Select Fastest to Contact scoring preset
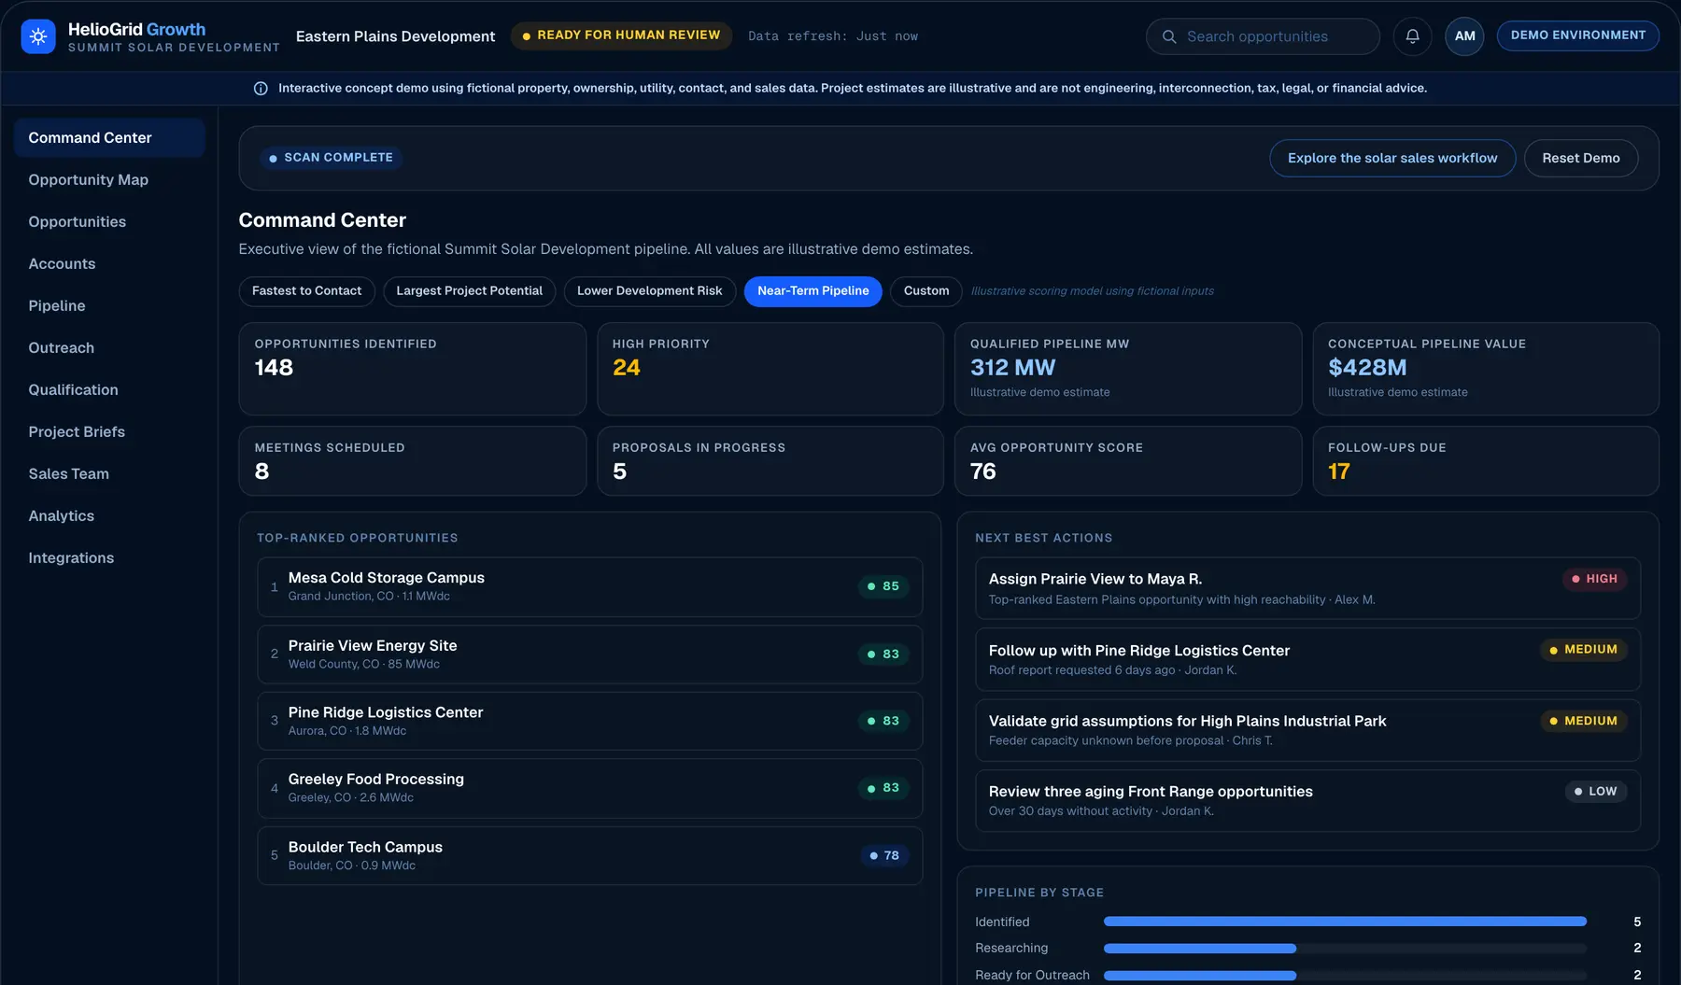1681x985 pixels. (306, 291)
